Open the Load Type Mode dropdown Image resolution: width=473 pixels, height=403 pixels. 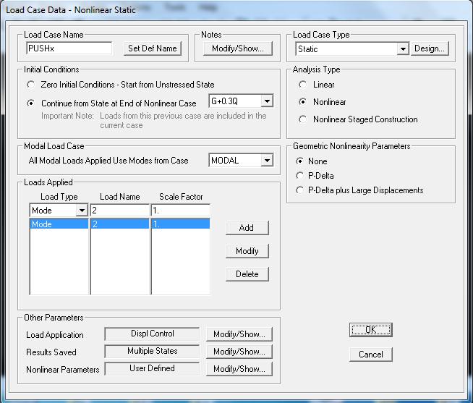click(x=82, y=211)
